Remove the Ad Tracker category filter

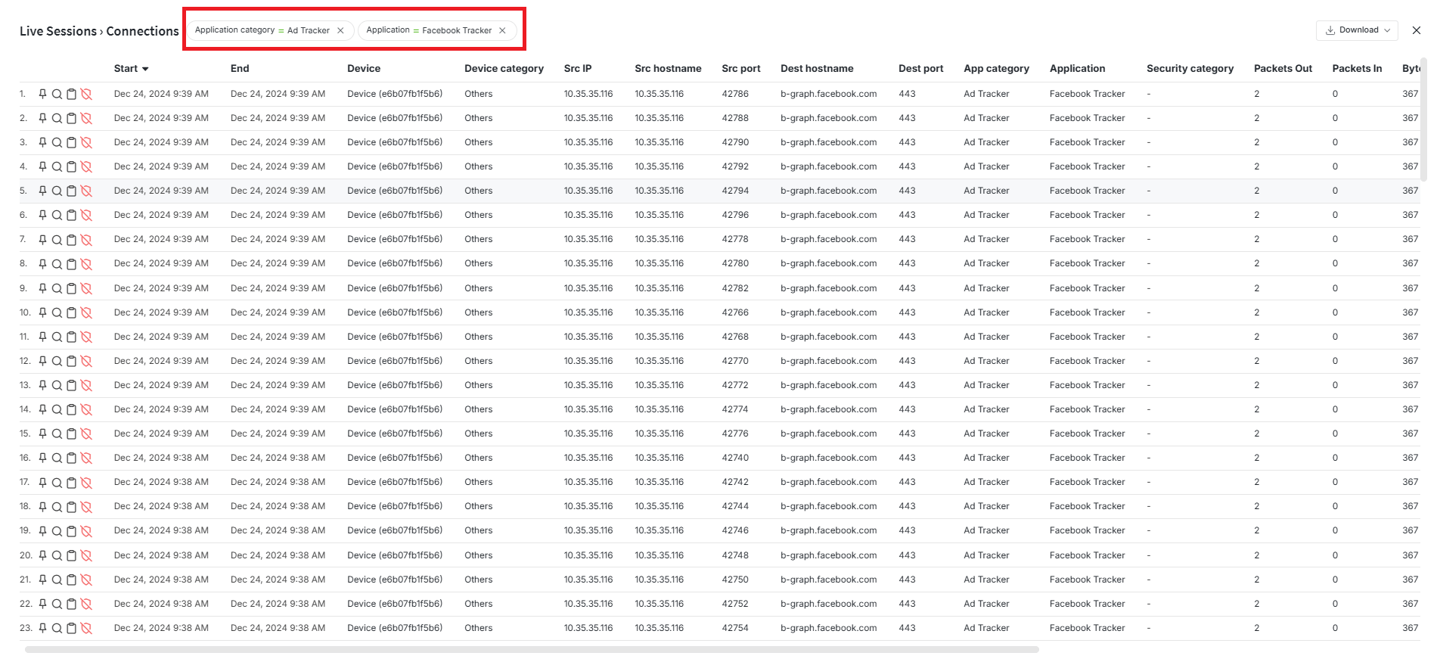click(x=340, y=30)
